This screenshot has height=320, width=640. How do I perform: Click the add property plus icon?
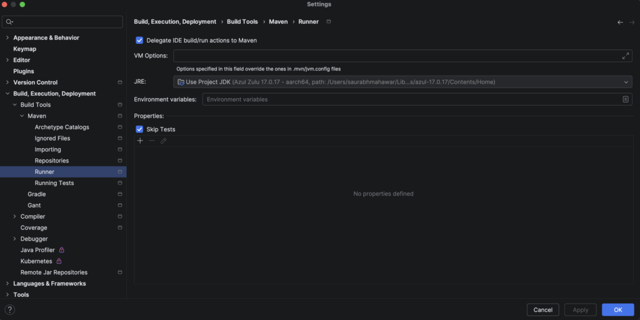140,141
